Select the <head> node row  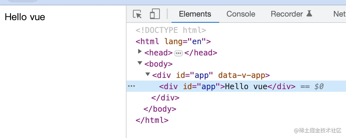tap(181, 53)
